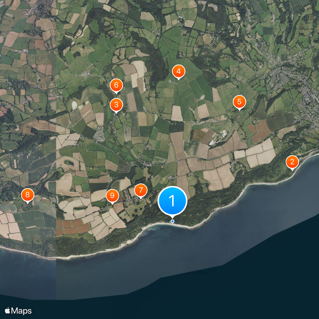
Task: Click the Apple logo beside Maps
Action: click(x=8, y=311)
